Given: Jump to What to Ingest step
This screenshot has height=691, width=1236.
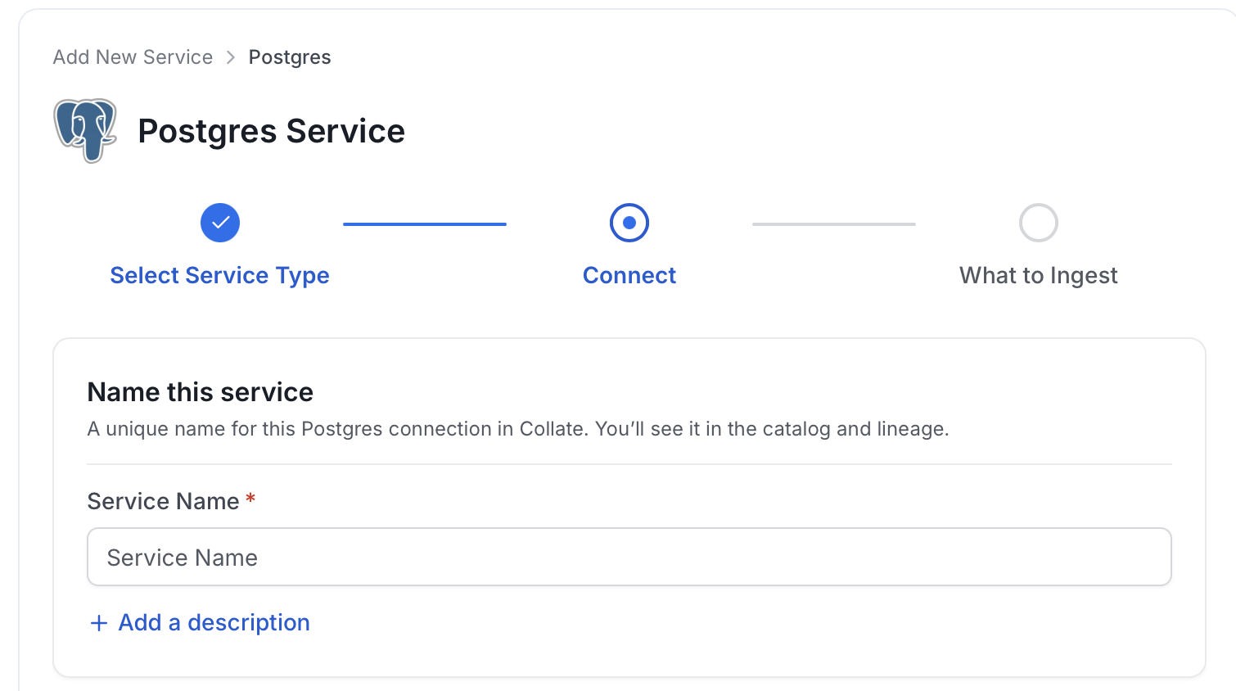Looking at the screenshot, I should (1039, 276).
